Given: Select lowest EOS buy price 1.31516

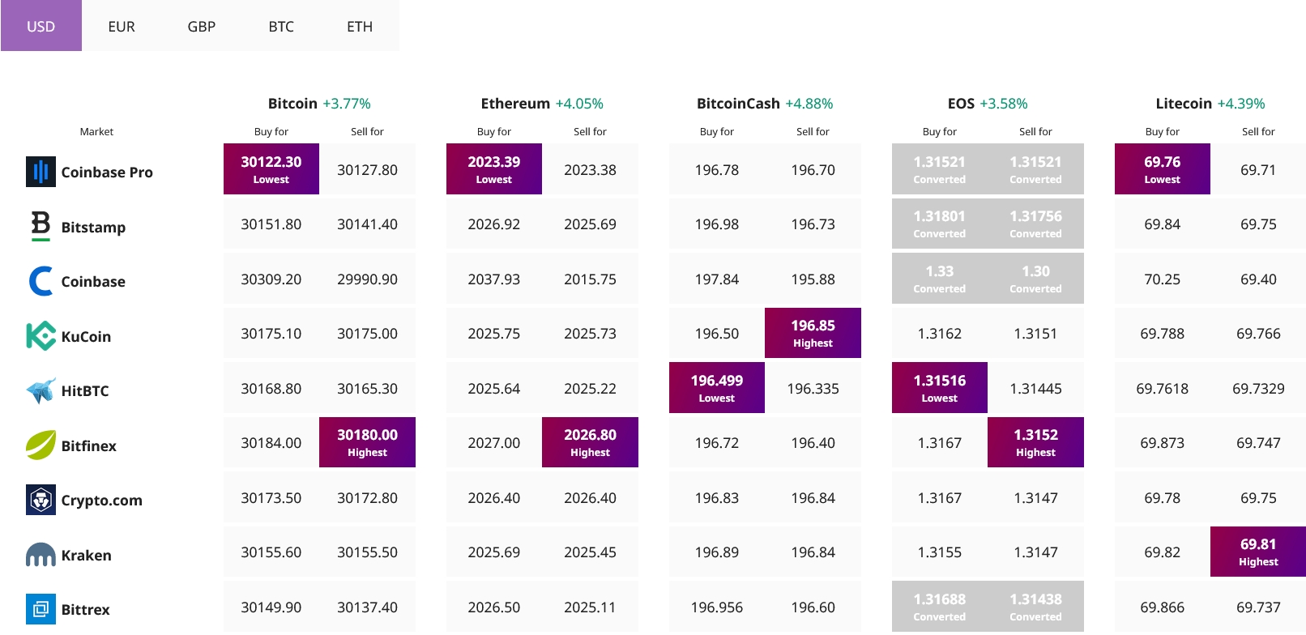Looking at the screenshot, I should (940, 388).
